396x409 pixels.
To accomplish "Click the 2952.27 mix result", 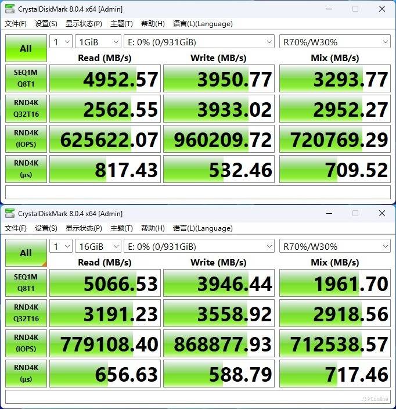I will tap(334, 109).
